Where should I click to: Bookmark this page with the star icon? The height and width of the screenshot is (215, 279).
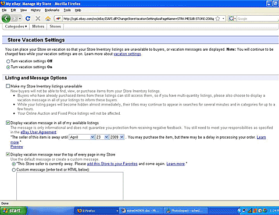click(218, 19)
